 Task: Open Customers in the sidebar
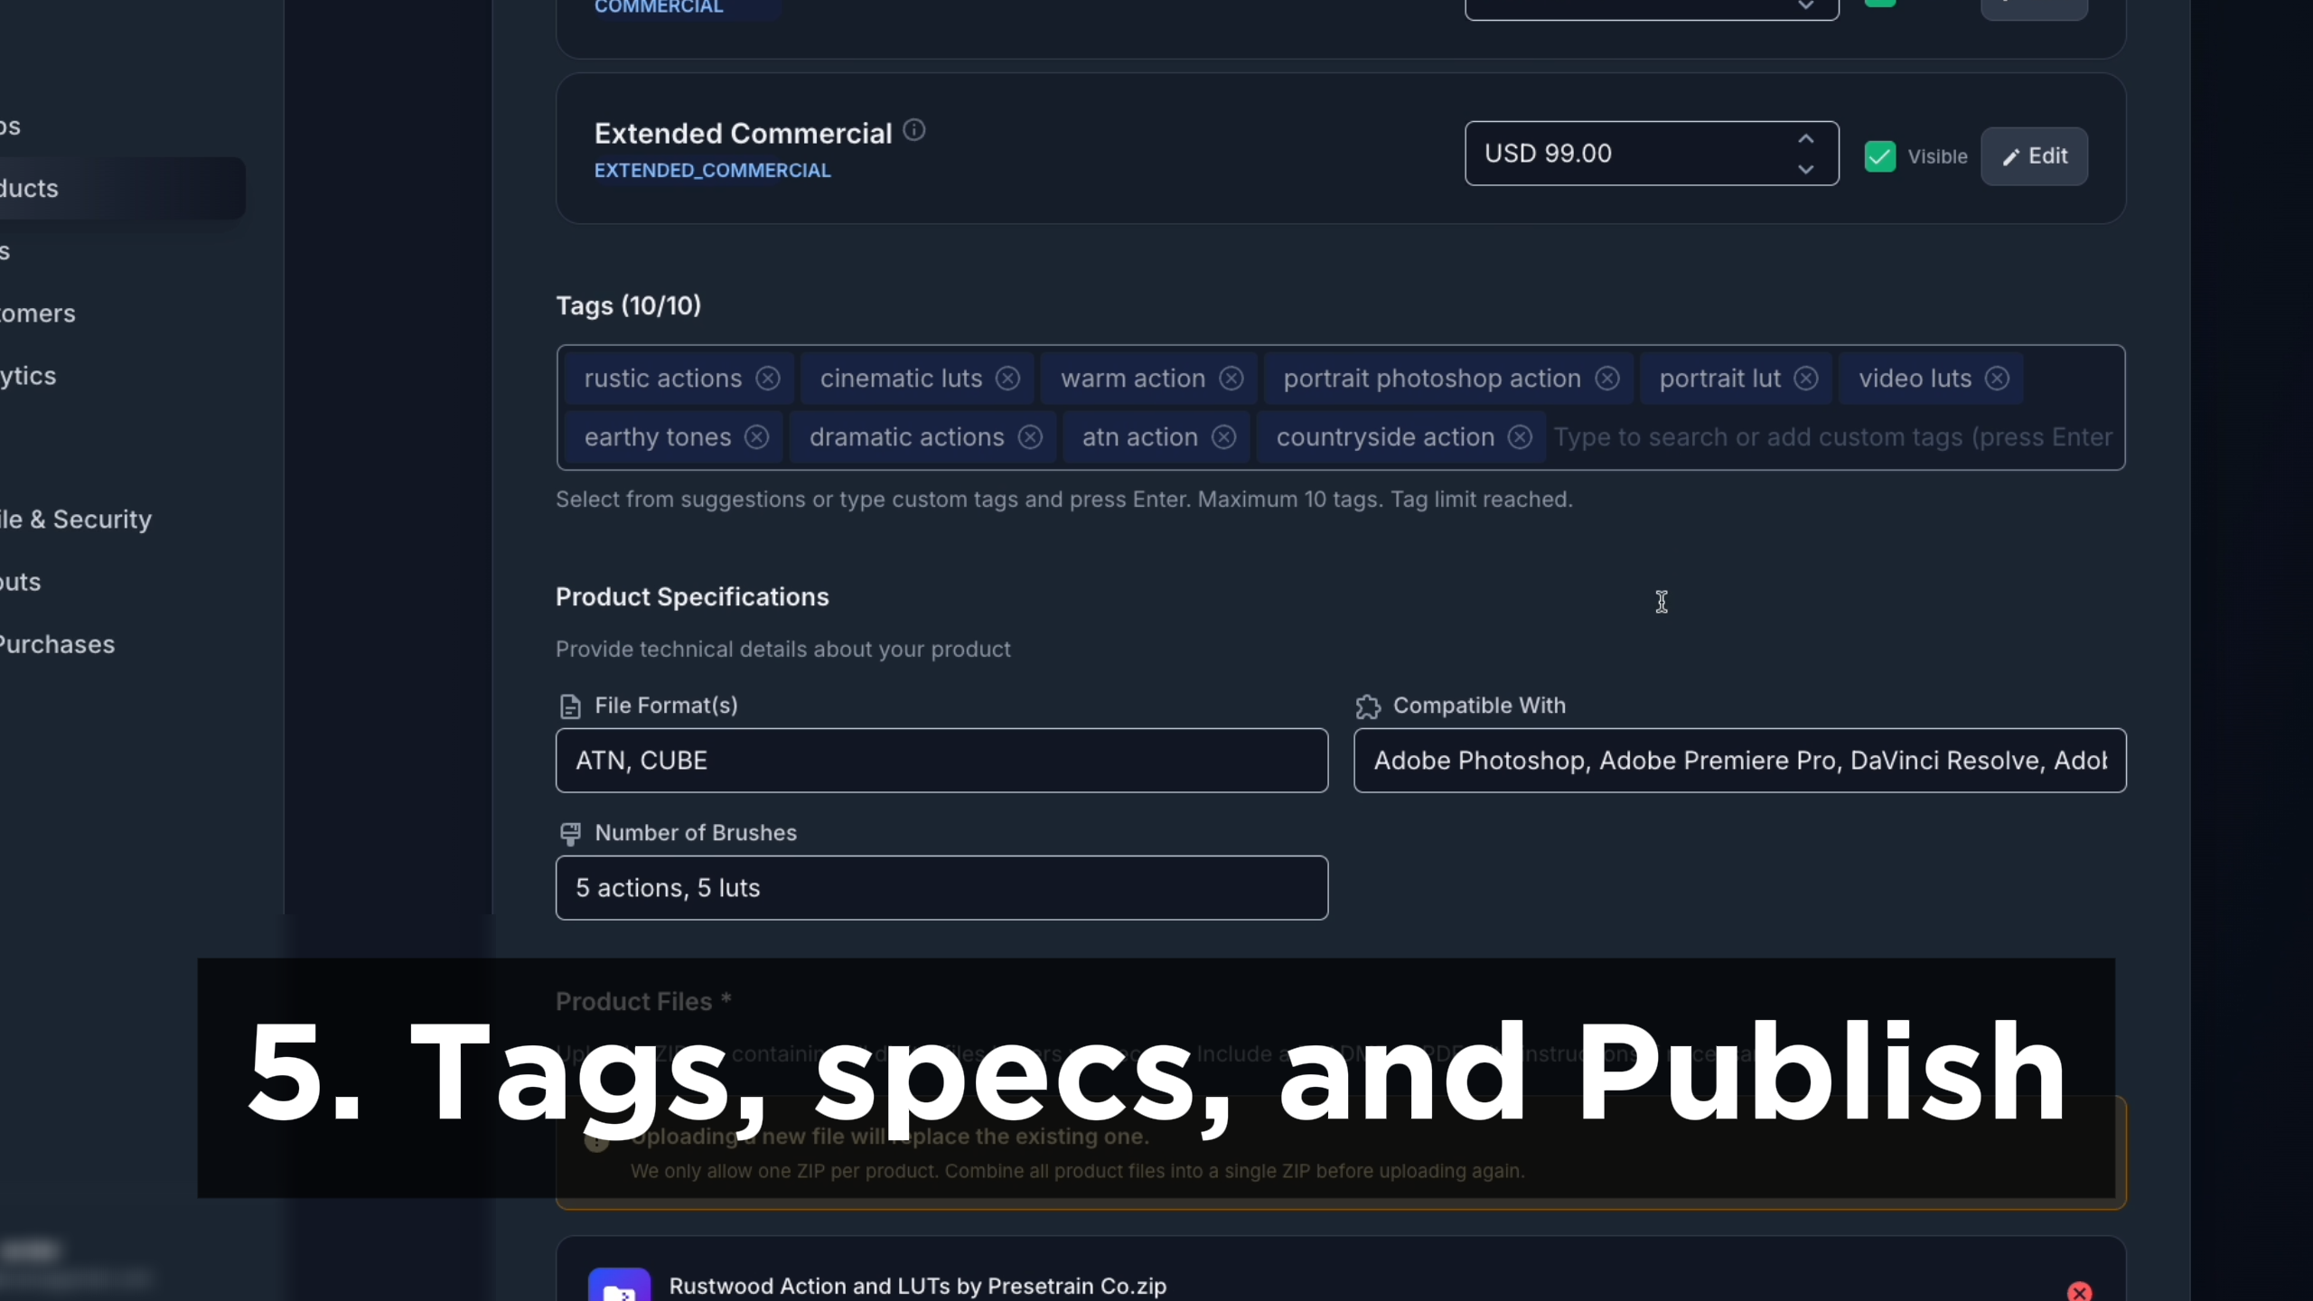click(38, 314)
